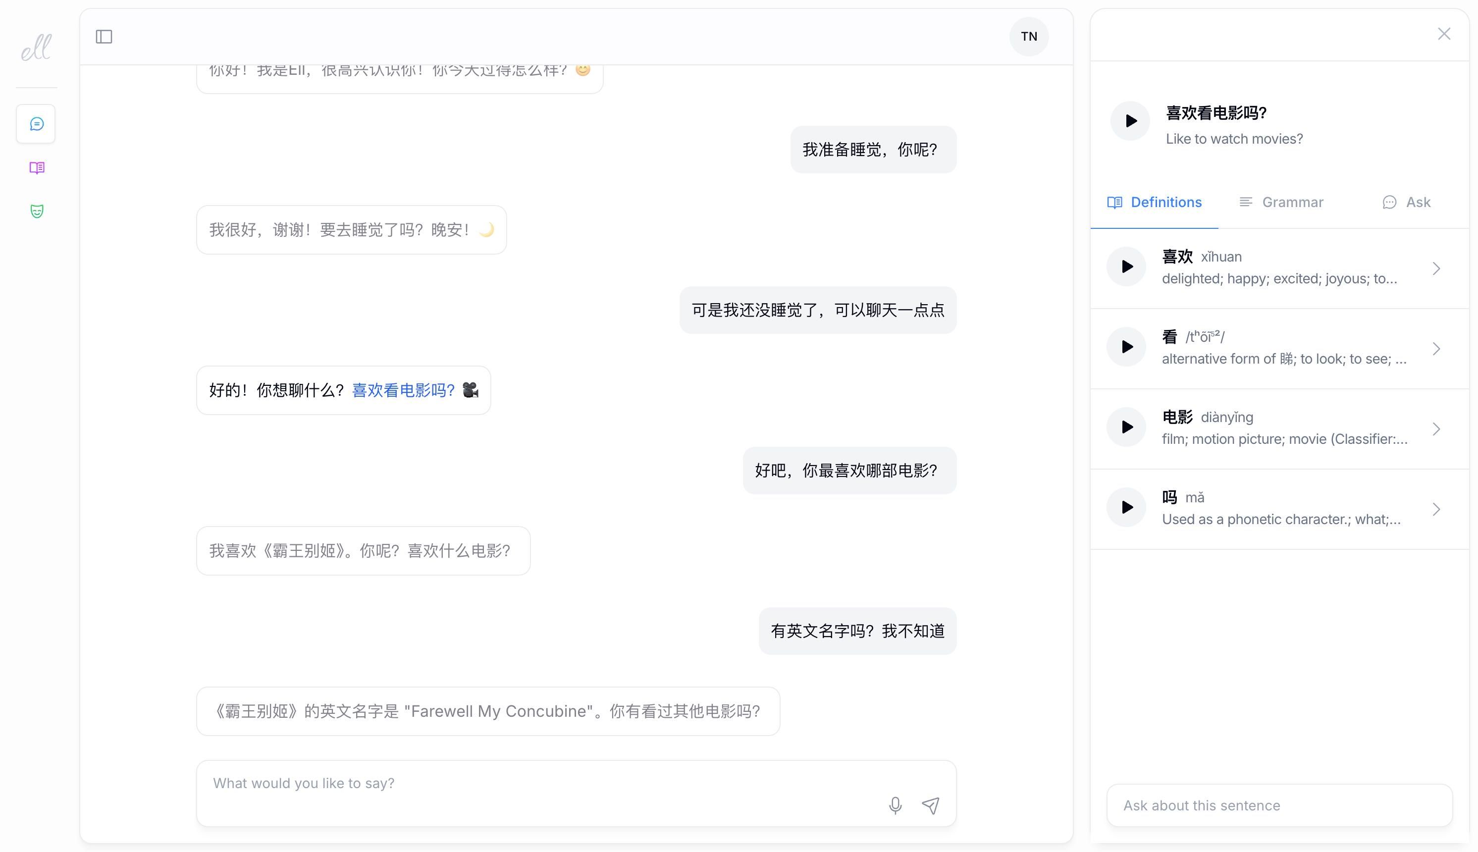Switch to the Grammar tab
1478x852 pixels.
click(x=1281, y=203)
